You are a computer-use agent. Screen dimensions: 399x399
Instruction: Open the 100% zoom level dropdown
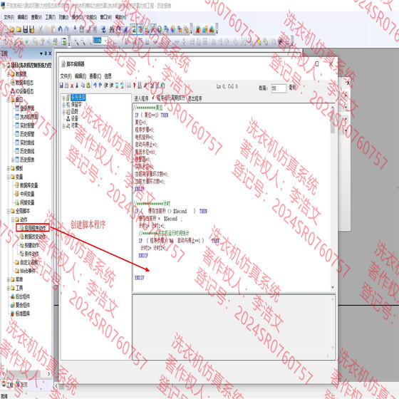pyautogui.click(x=106, y=41)
